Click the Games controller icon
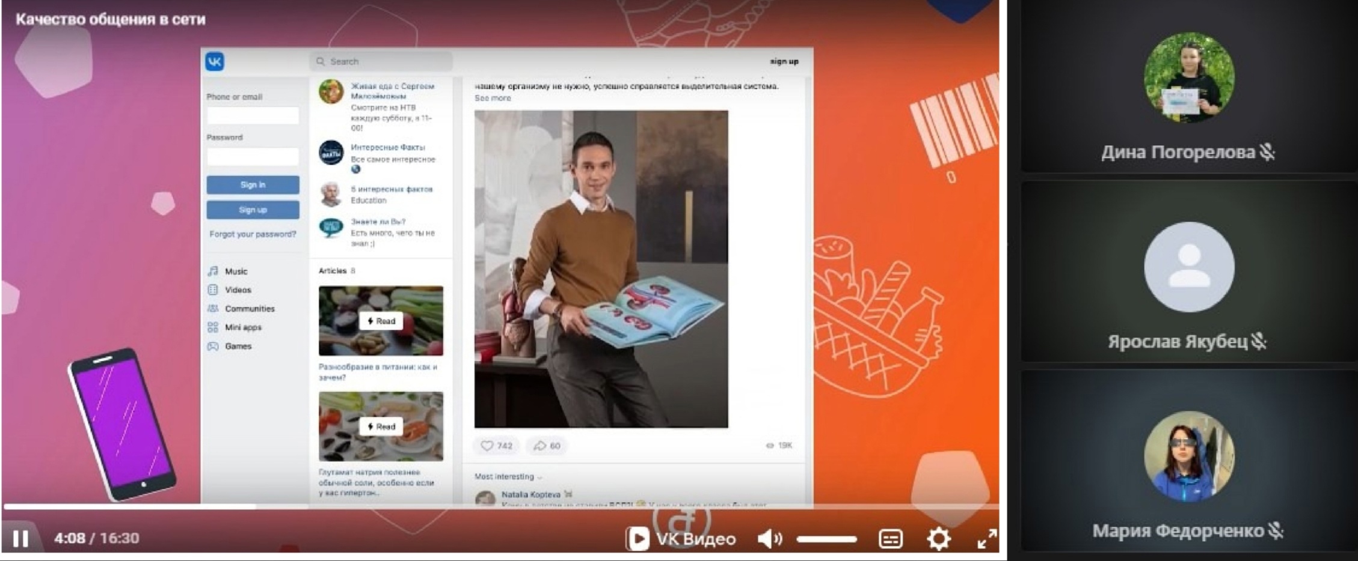Image resolution: width=1358 pixels, height=561 pixels. point(213,346)
